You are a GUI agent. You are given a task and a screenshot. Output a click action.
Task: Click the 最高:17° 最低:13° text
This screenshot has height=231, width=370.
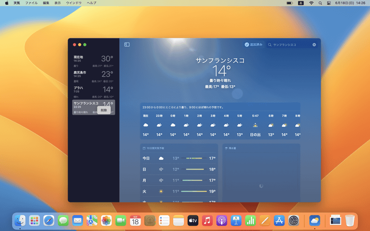(x=220, y=87)
